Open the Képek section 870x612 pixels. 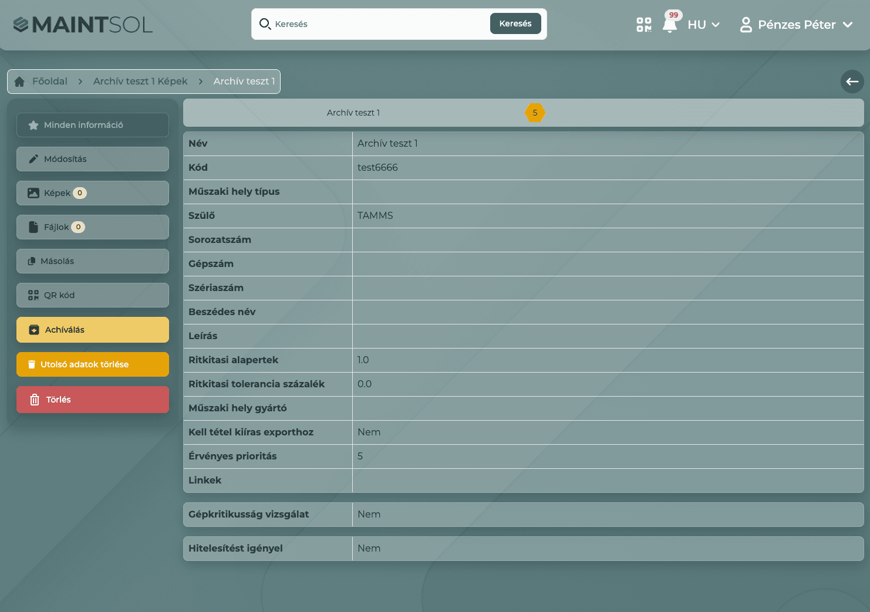(x=93, y=193)
